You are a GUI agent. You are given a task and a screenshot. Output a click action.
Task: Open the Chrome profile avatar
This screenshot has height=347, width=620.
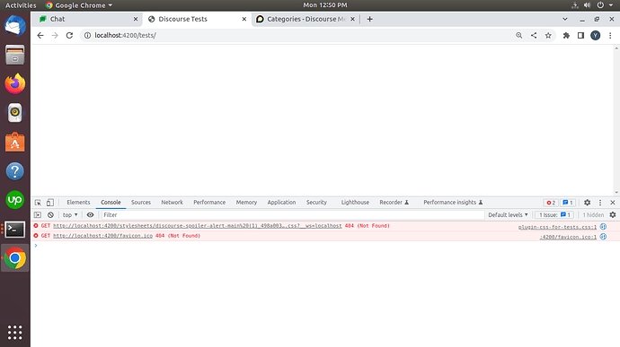(596, 36)
